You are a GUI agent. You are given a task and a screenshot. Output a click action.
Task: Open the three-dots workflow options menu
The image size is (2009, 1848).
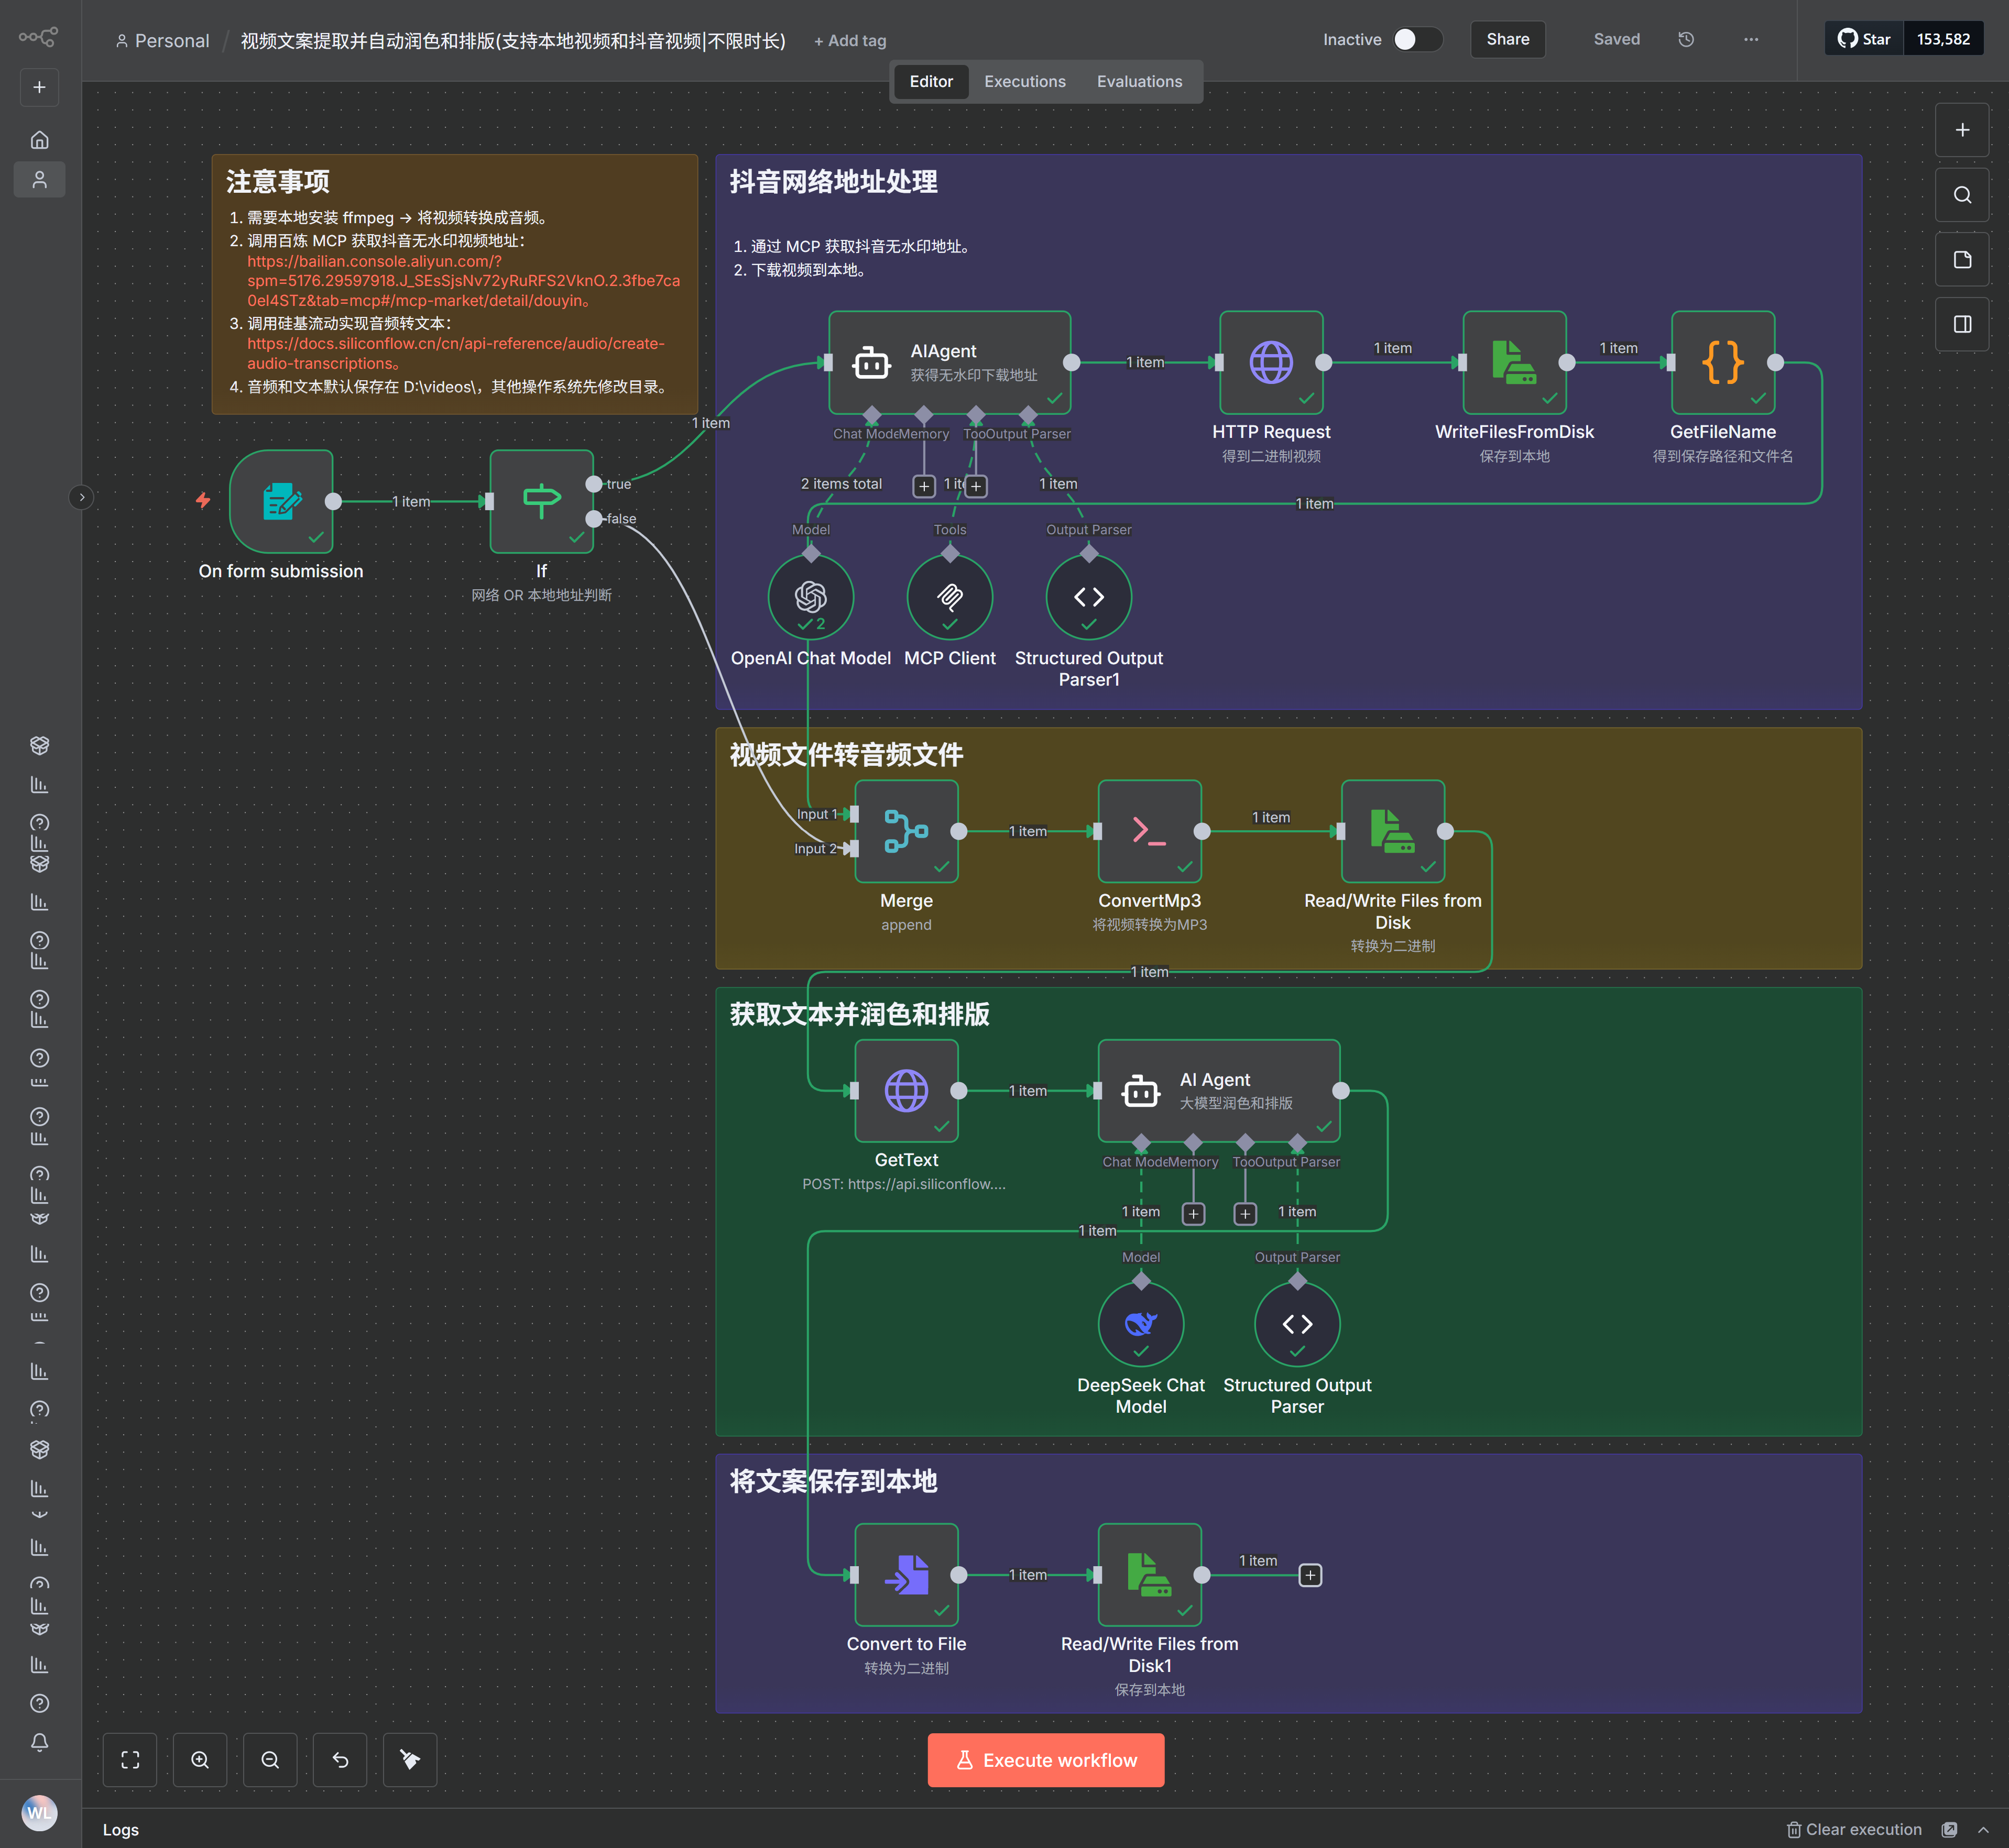1751,40
